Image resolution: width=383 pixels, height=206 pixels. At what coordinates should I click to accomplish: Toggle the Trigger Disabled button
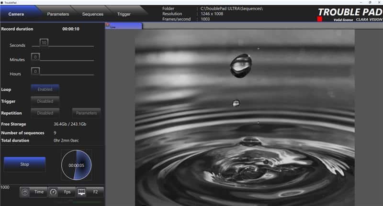coord(45,101)
